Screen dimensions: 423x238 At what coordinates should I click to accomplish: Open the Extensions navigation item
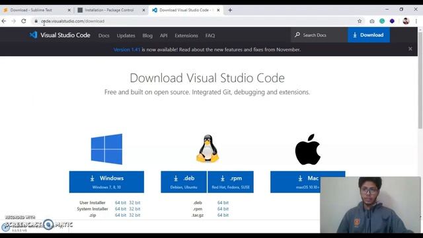(x=186, y=35)
